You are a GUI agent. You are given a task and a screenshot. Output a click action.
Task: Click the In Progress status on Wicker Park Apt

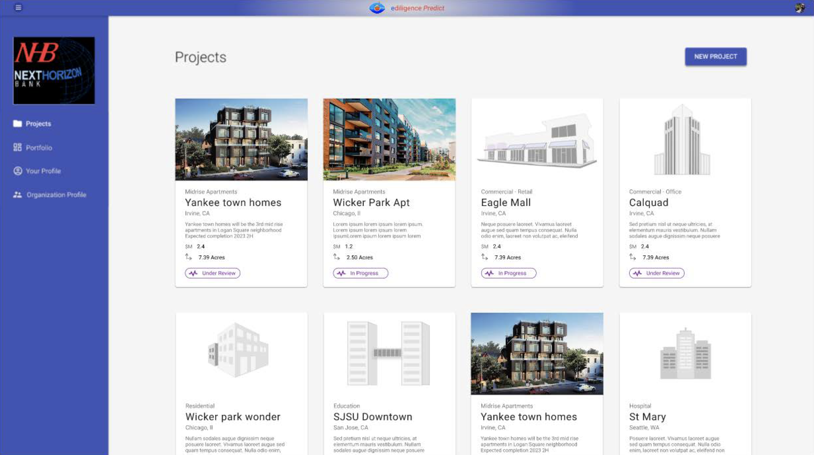361,273
